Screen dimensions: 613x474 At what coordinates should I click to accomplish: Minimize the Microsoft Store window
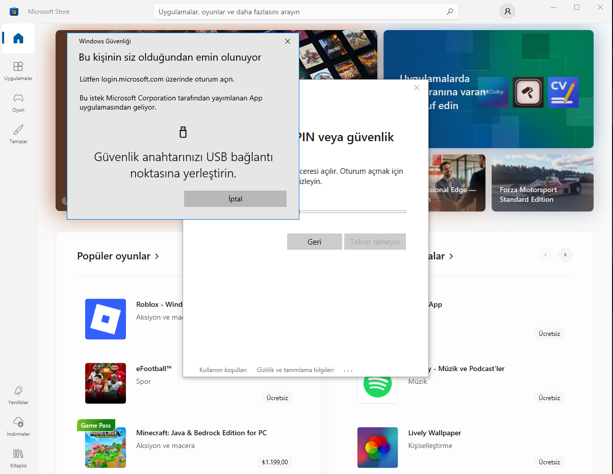click(x=553, y=7)
